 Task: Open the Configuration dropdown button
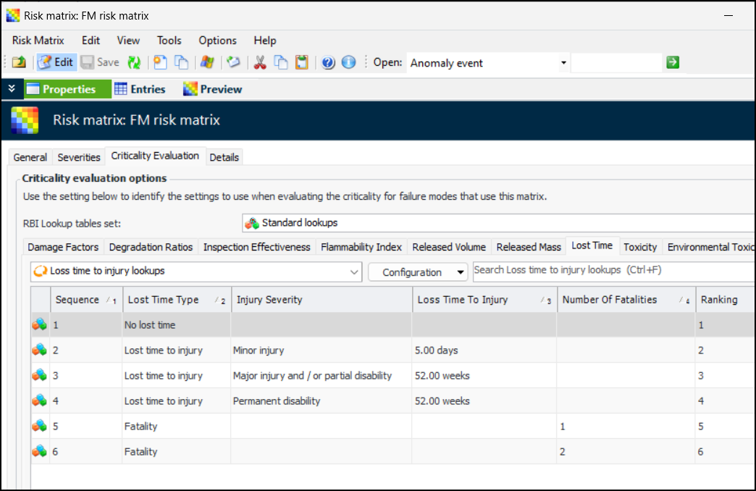tap(418, 272)
